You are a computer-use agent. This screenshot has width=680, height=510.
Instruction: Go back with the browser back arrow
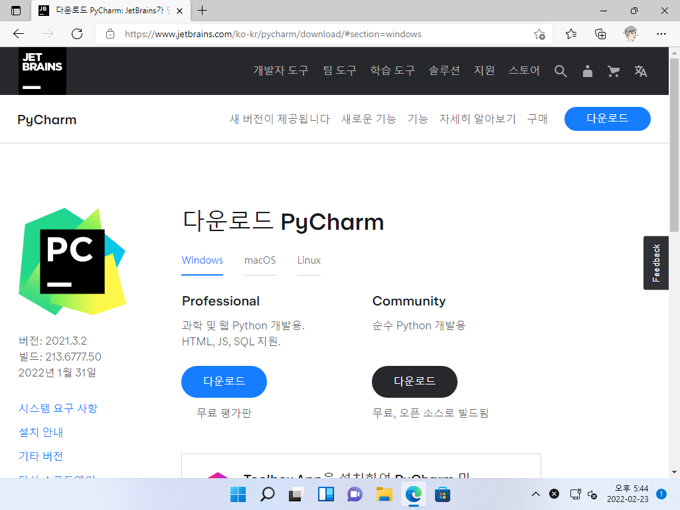pos(19,34)
